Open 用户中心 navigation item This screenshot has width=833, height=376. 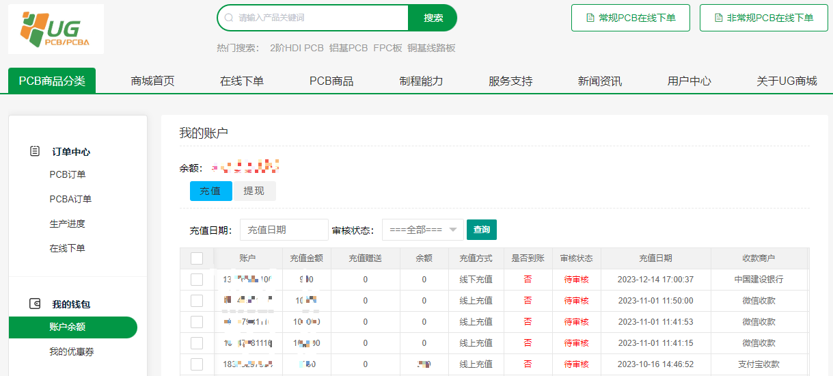689,81
